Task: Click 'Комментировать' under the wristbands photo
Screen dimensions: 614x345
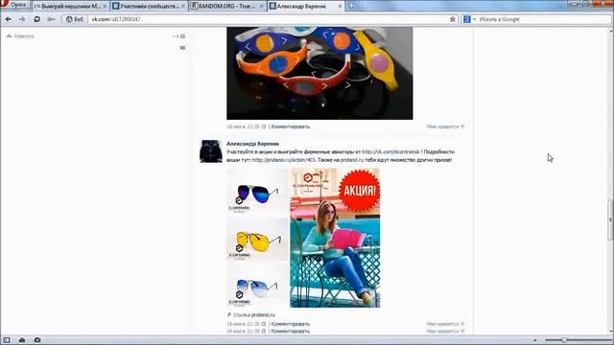Action: point(291,126)
